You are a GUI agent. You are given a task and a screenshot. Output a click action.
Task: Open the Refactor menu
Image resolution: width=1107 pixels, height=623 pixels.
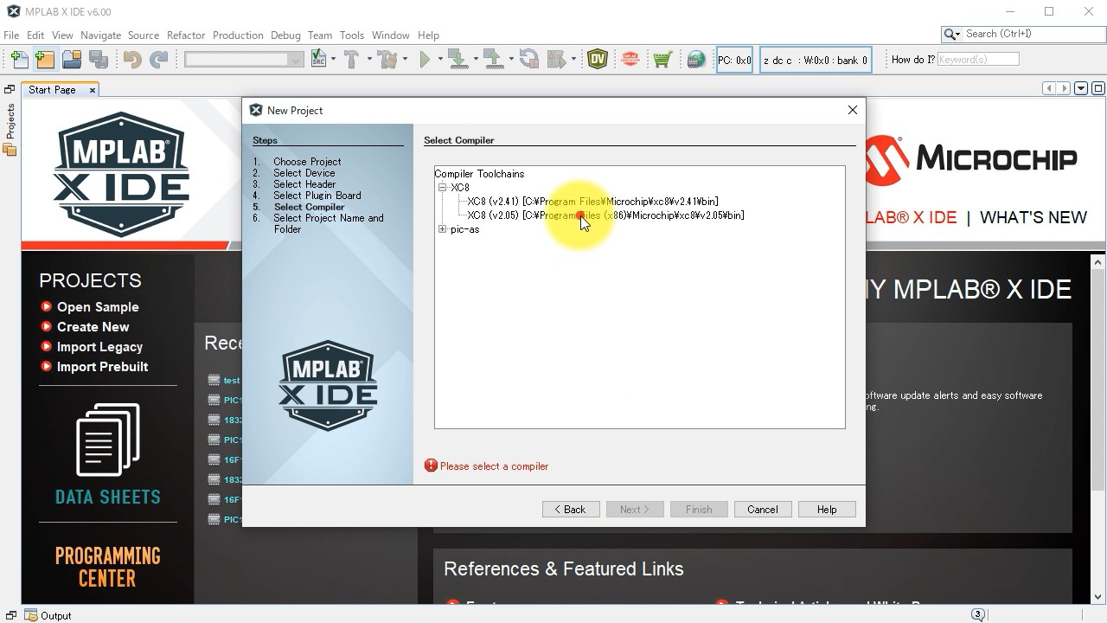(x=186, y=35)
